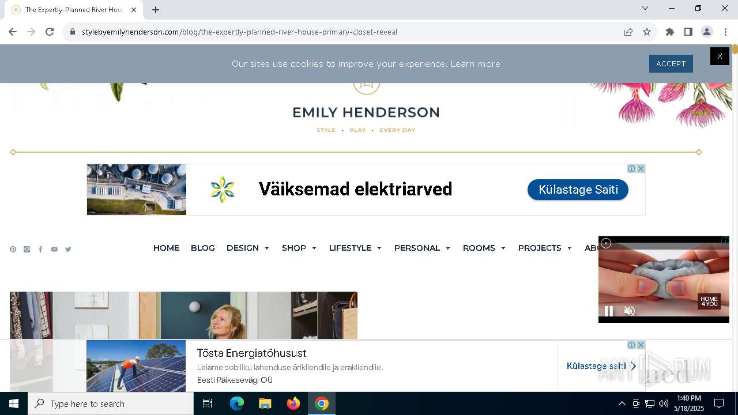Open File Explorer from taskbar
Viewport: 738px width, 415px height.
pos(265,403)
